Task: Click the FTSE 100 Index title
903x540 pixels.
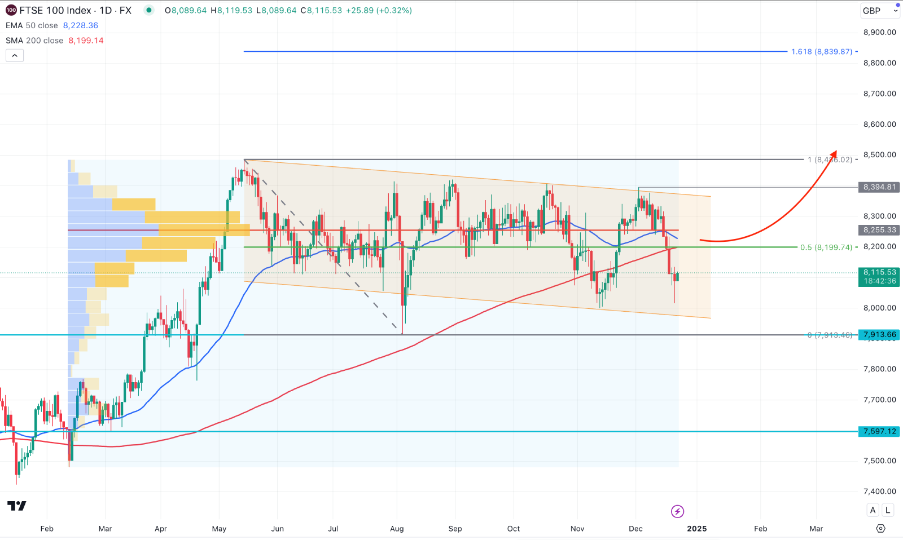Action: click(55, 10)
